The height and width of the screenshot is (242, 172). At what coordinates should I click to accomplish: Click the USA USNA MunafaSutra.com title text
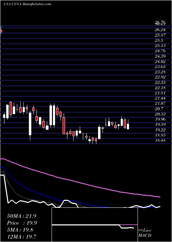point(27,4)
